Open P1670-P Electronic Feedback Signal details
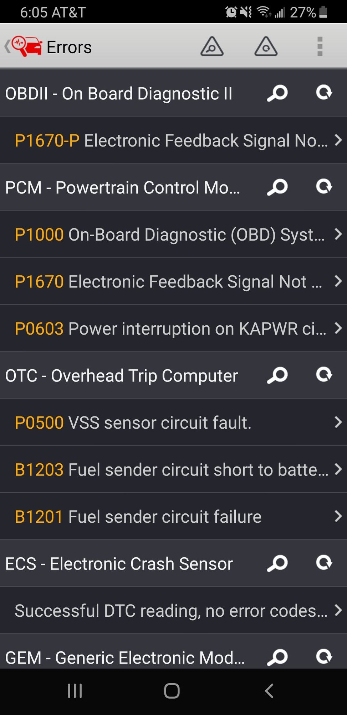This screenshot has height=715, width=347. [173, 140]
